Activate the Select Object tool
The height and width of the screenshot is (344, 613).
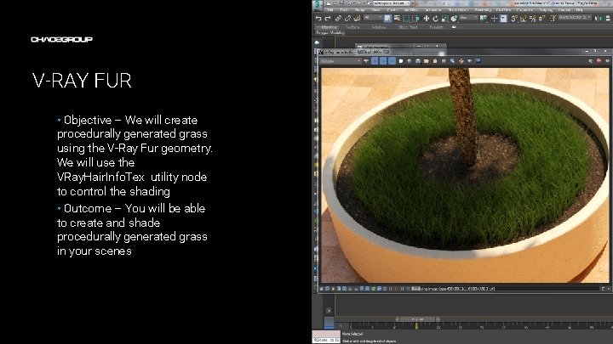(388, 19)
